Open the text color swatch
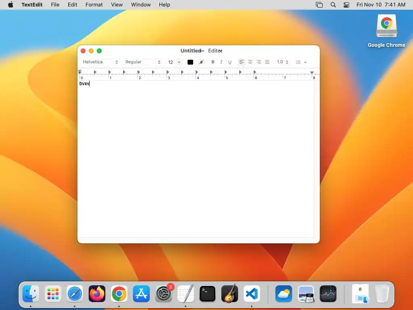413x310 pixels. (x=190, y=62)
